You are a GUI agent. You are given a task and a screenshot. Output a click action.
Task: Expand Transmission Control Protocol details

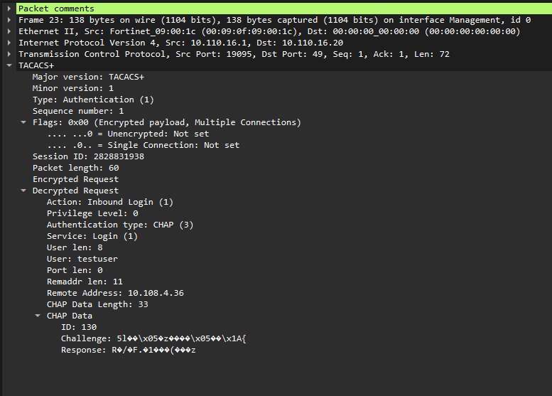point(9,54)
